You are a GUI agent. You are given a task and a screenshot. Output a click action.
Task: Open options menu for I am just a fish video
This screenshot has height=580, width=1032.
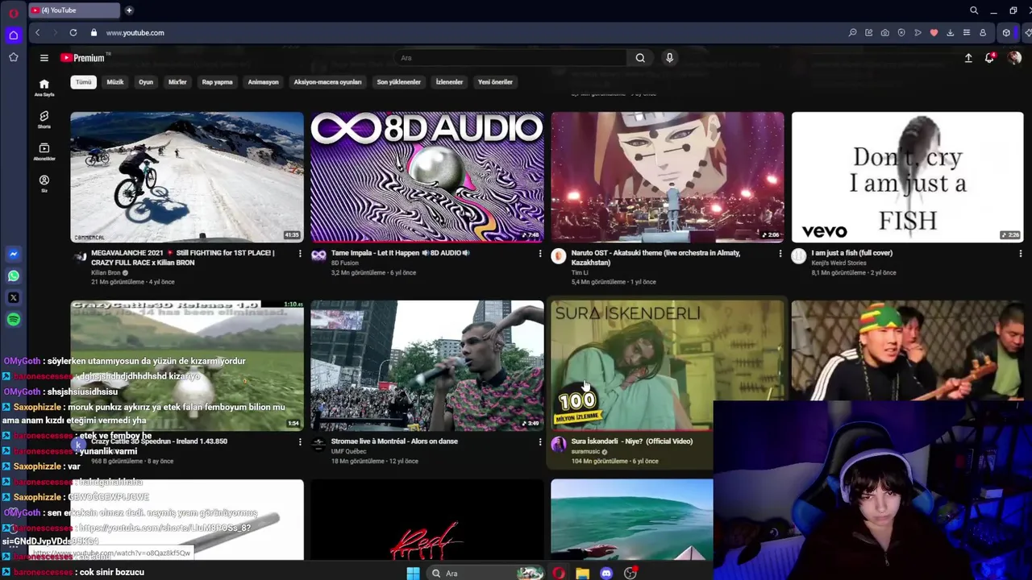click(1020, 254)
